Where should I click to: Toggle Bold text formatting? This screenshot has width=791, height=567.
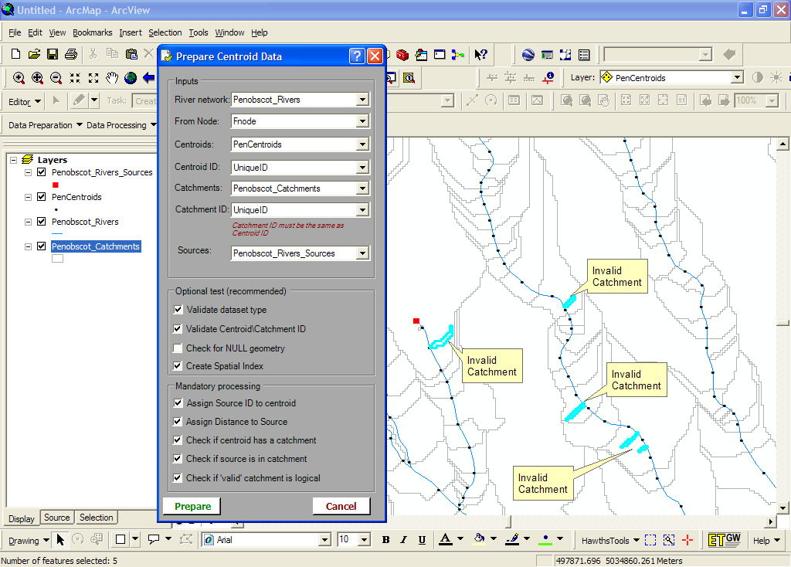click(386, 540)
